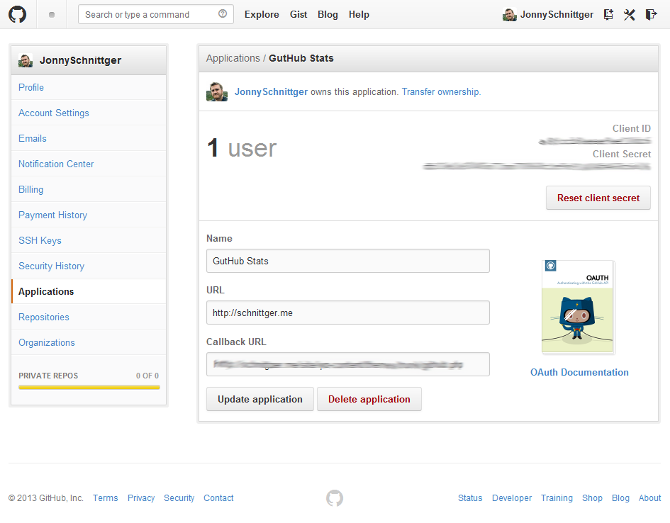This screenshot has height=523, width=670.
Task: Click Delete application button
Action: point(369,399)
